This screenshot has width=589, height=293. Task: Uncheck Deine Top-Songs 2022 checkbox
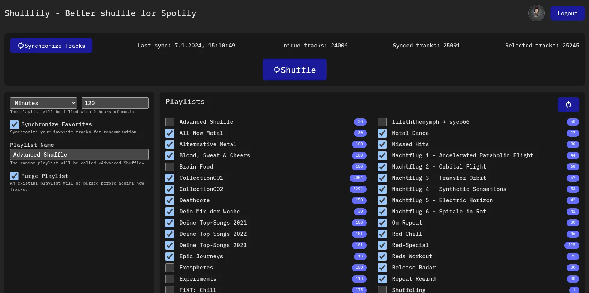pos(170,234)
